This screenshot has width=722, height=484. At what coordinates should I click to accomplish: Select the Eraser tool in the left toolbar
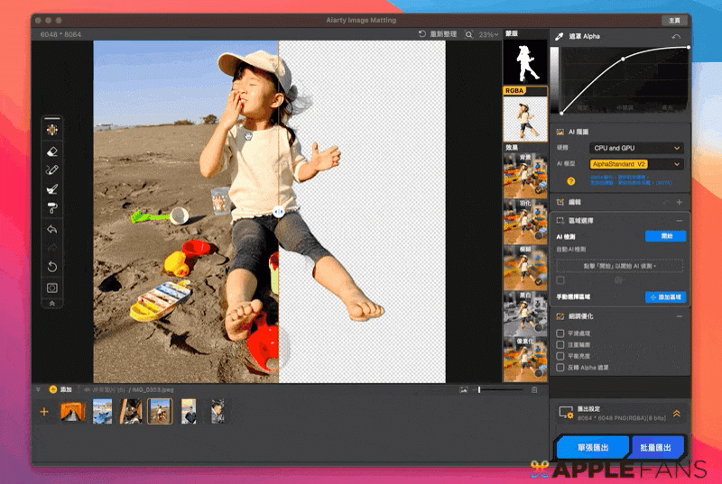click(x=51, y=151)
